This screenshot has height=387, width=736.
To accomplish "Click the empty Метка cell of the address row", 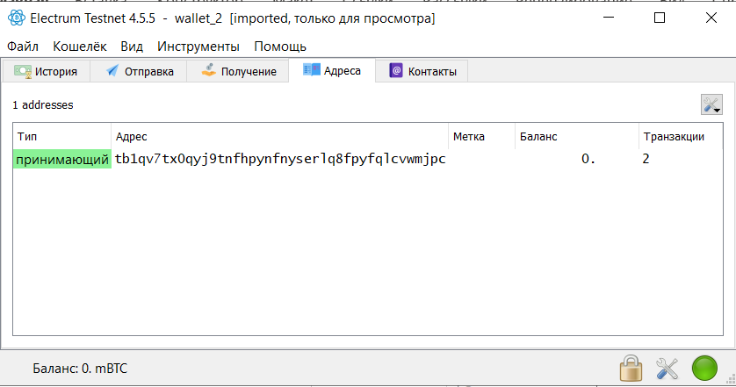I will tap(481, 159).
